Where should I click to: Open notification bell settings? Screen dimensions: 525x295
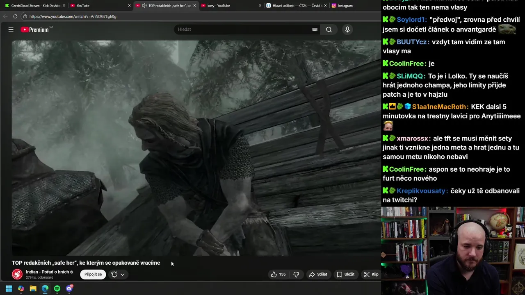(114, 275)
